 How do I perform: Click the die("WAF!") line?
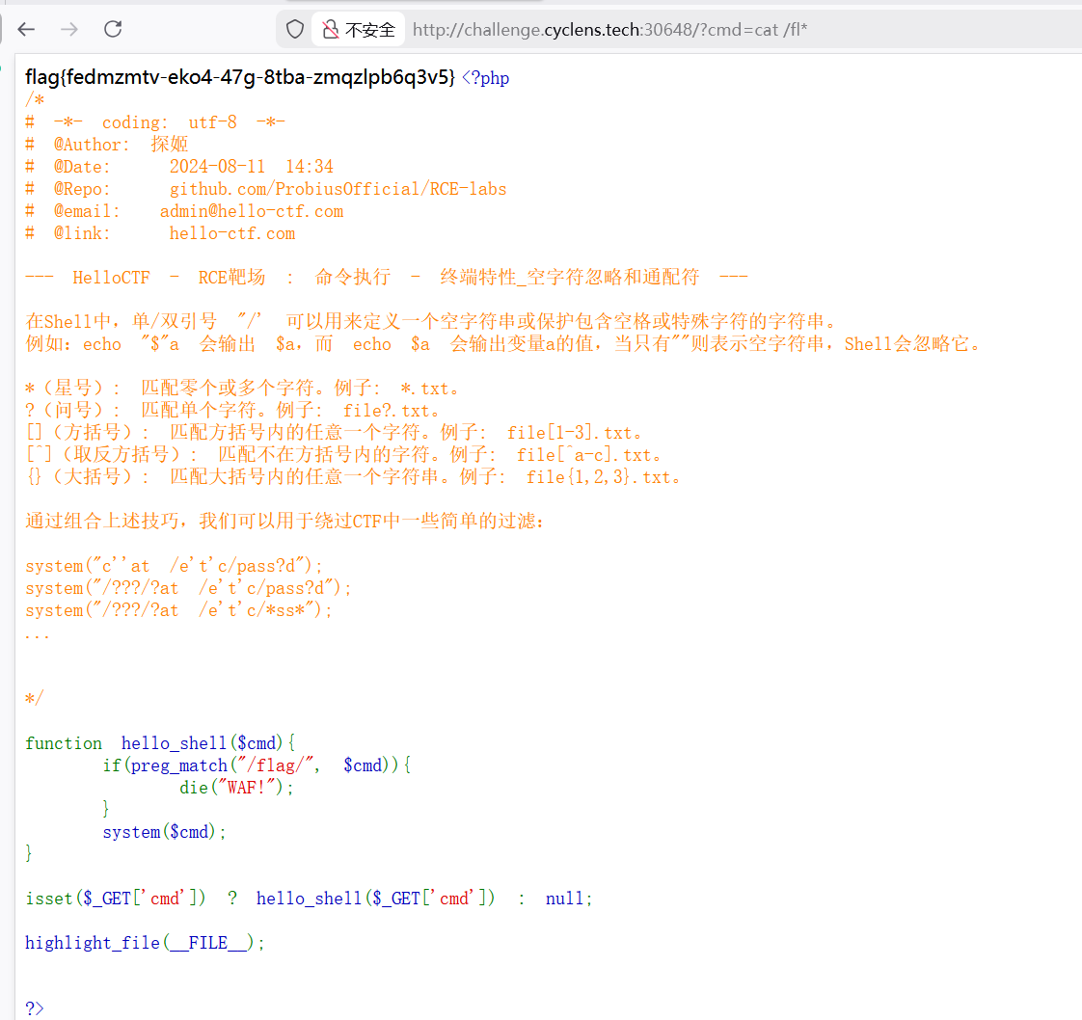[236, 788]
